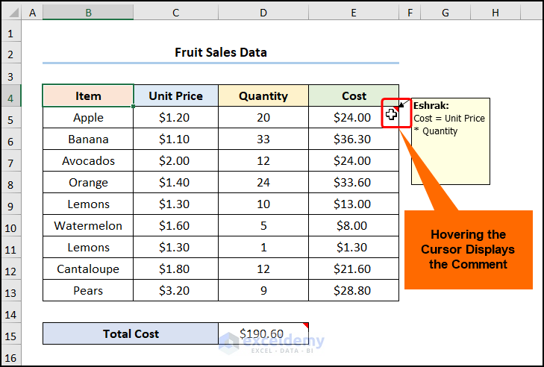The width and height of the screenshot is (544, 367).
Task: Click Orange's quantity cell showing 24
Action: [263, 182]
